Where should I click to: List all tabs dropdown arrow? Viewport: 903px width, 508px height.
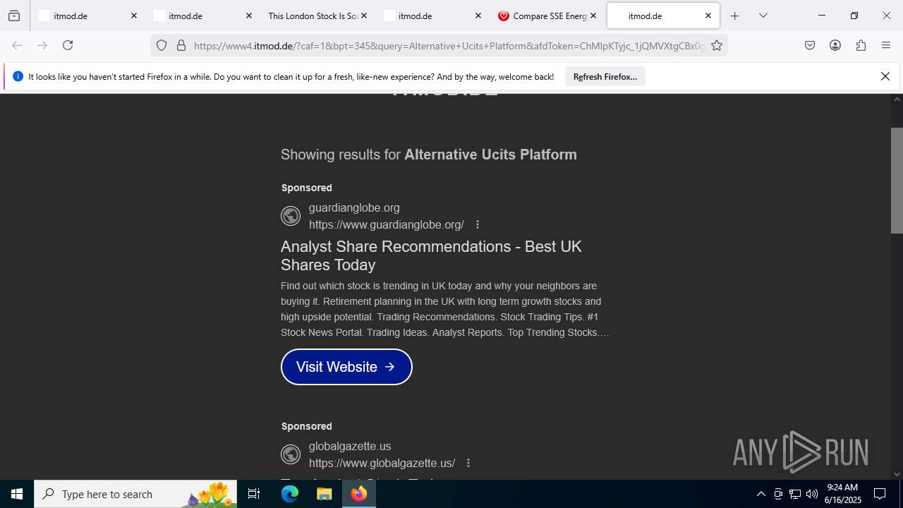pyautogui.click(x=763, y=16)
